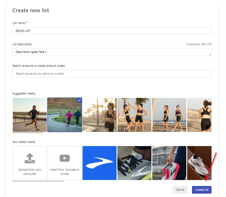Pick the white sneaker on stairs image
Image resolution: width=226 pixels, height=197 pixels.
(199, 163)
